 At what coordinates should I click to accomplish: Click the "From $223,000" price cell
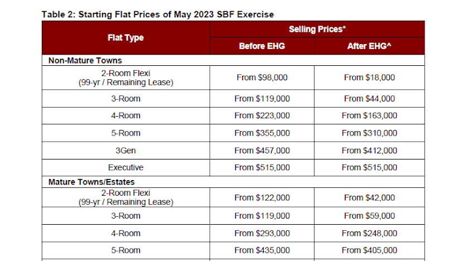click(262, 115)
